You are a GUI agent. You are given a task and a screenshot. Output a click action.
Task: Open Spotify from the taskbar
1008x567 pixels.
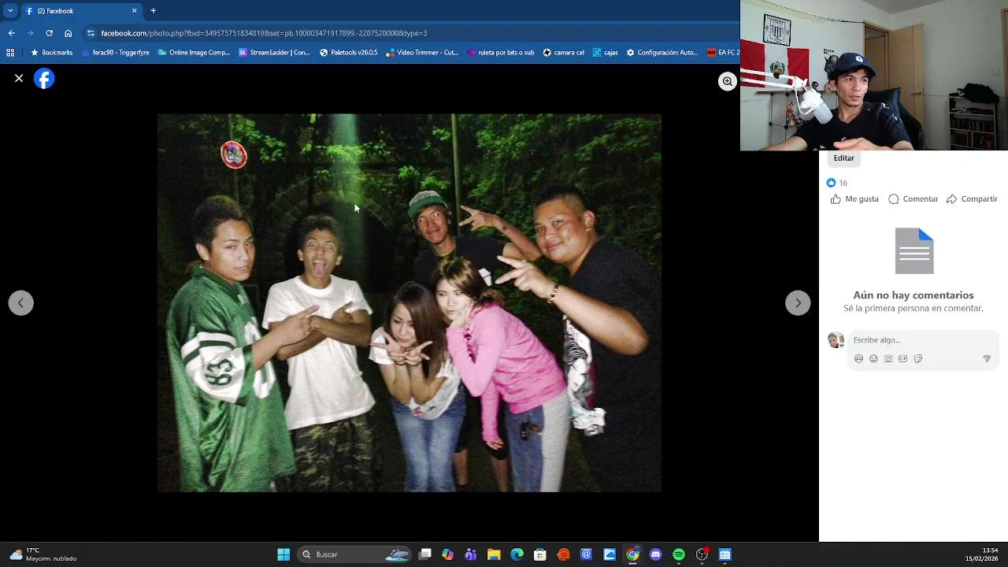click(679, 554)
